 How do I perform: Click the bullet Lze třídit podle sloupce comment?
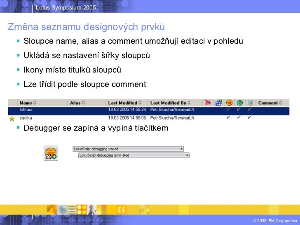[x=85, y=84]
